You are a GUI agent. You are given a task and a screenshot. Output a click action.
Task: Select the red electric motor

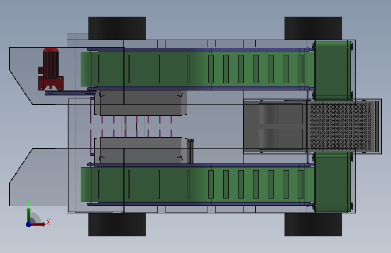(51, 69)
